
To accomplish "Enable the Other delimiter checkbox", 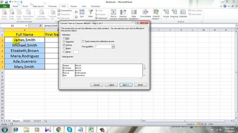I will coord(64,52).
